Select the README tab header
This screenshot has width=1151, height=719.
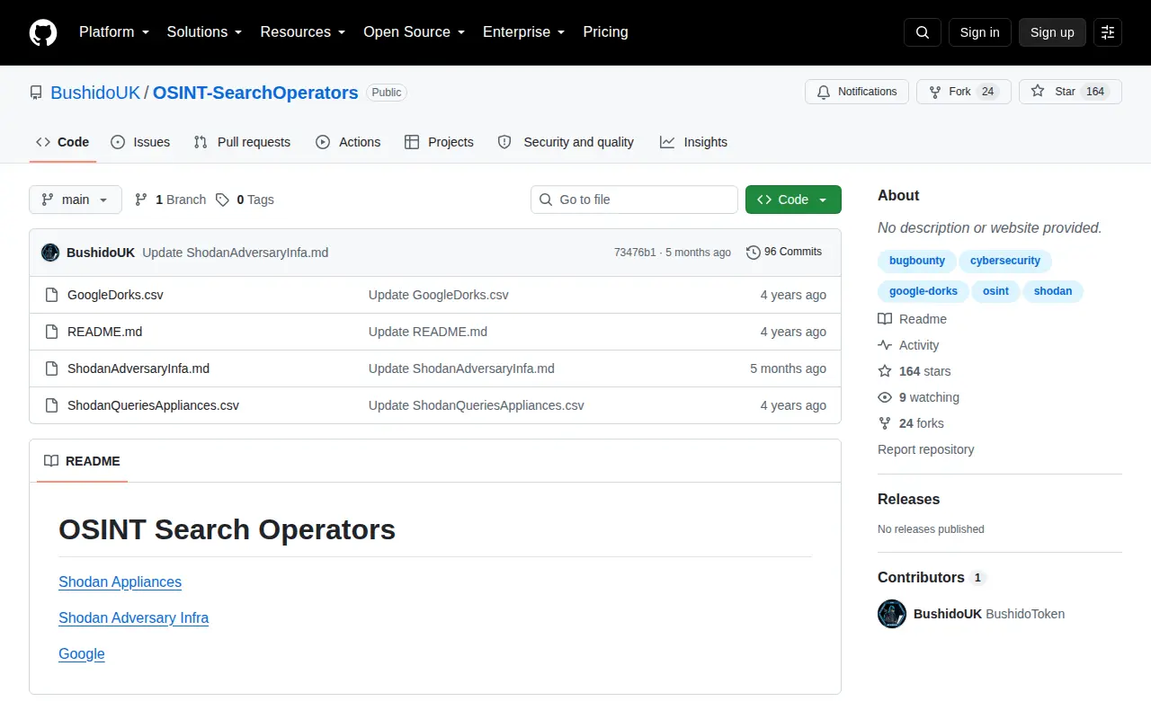pyautogui.click(x=82, y=461)
